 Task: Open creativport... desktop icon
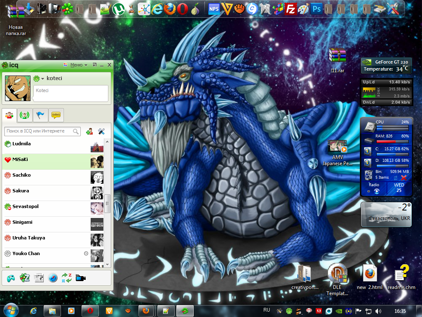click(305, 277)
